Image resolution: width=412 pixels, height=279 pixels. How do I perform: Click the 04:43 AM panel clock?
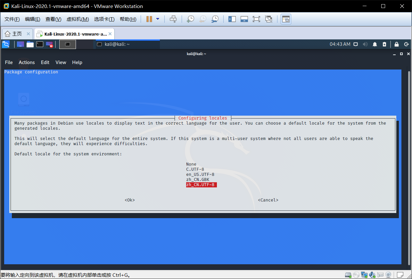click(x=340, y=44)
